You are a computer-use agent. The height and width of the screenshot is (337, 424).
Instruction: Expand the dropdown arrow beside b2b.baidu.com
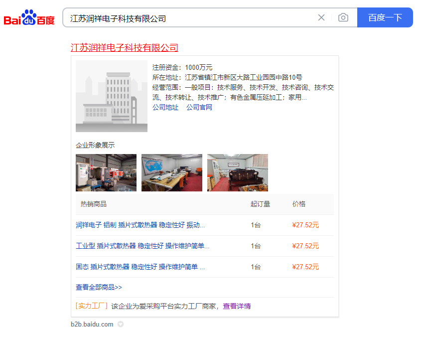(x=121, y=324)
